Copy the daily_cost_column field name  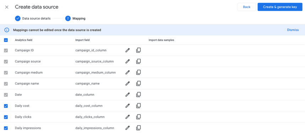(x=138, y=106)
